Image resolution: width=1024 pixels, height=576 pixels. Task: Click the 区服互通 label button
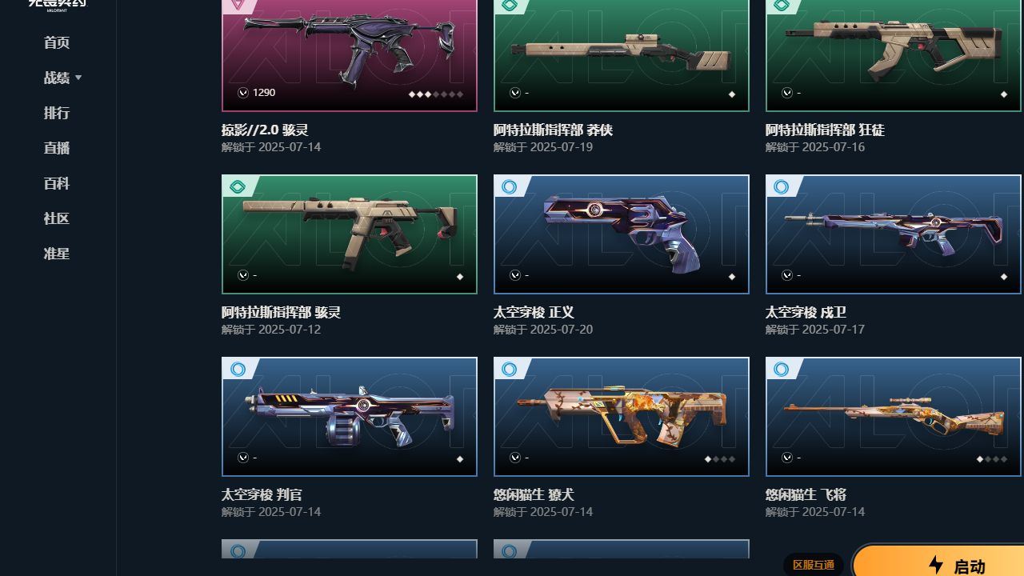pos(814,565)
